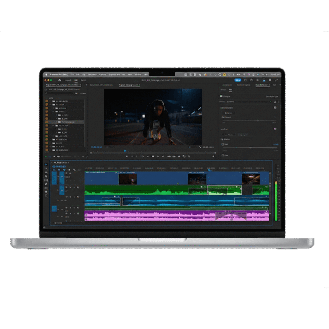Toggle the Enhance Speech checkbox
The image size is (329, 329).
click(275, 108)
